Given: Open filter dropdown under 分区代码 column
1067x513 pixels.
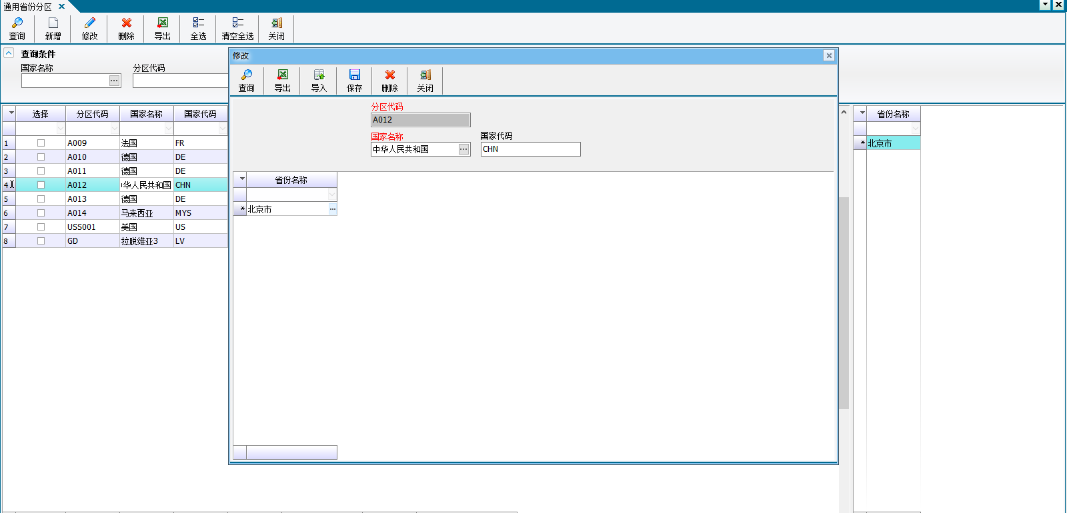Looking at the screenshot, I should tap(115, 129).
